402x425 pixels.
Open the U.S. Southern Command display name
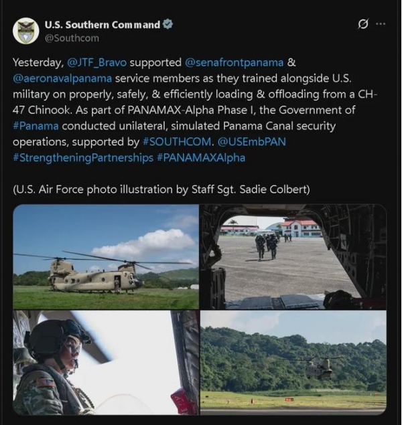103,25
